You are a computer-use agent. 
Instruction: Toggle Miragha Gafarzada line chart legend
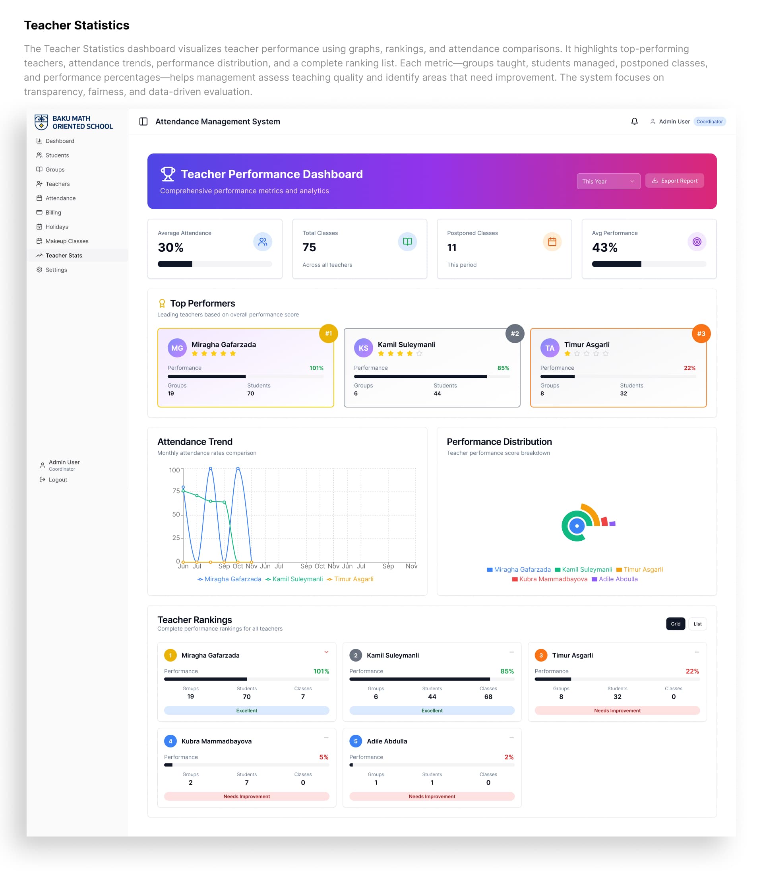click(229, 579)
